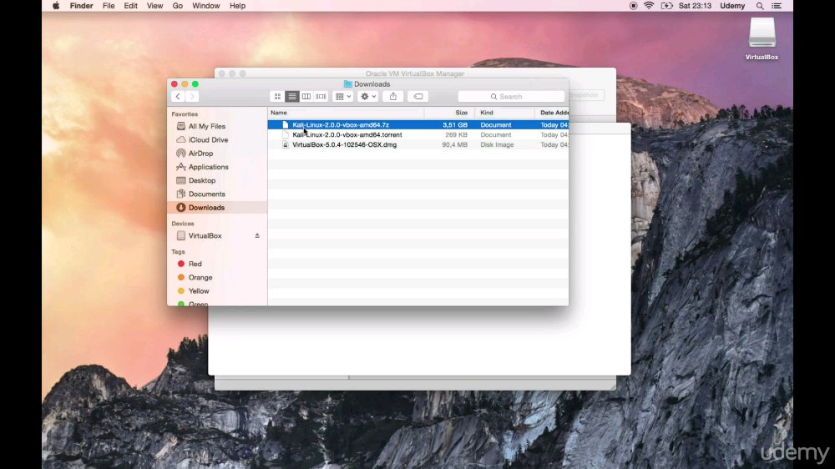
Task: Open the Apple menu
Action: (x=56, y=6)
